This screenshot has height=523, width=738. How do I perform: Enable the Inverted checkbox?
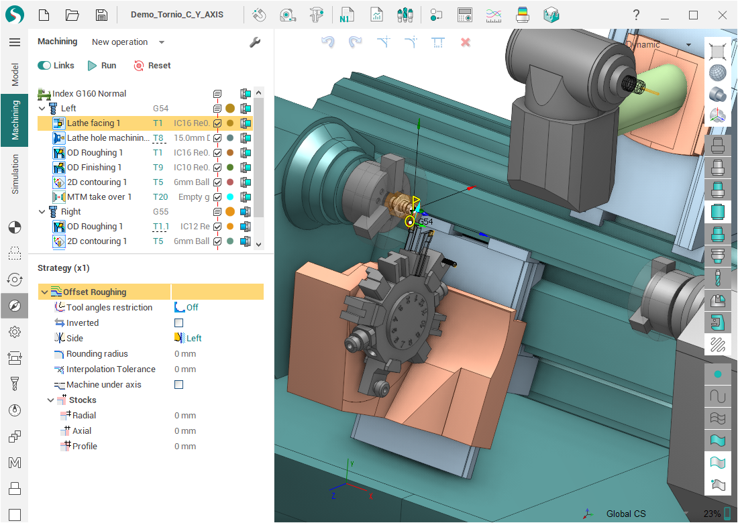(179, 323)
